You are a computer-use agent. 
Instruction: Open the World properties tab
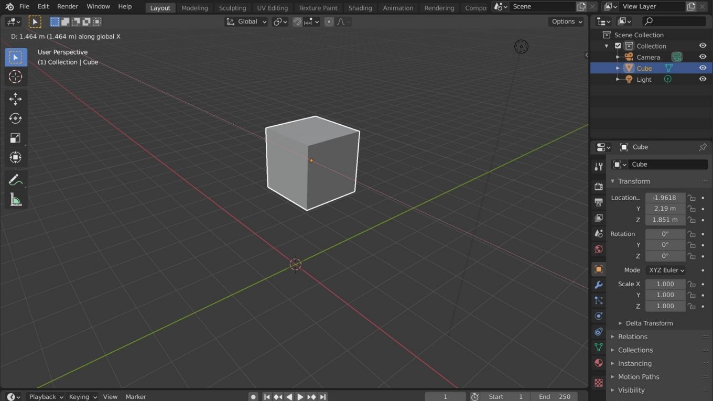598,249
